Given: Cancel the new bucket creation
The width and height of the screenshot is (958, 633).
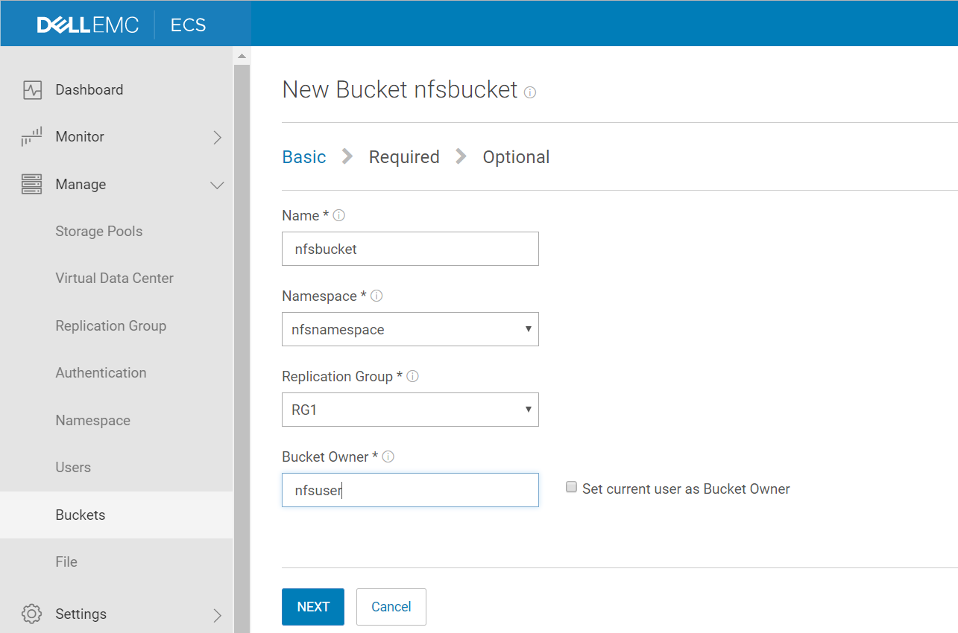Looking at the screenshot, I should 391,606.
